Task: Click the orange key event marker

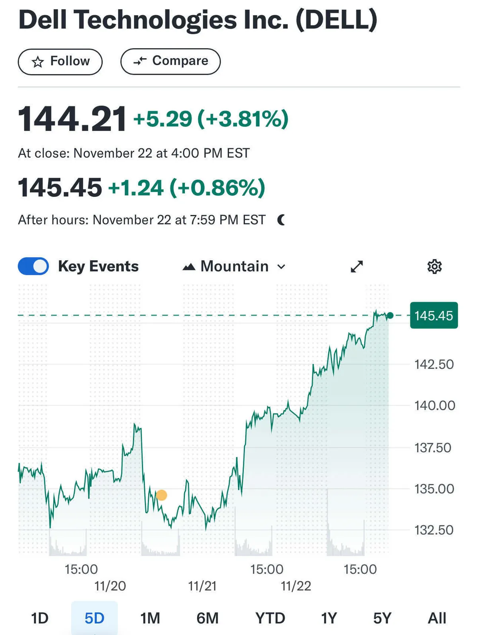Action: click(x=161, y=495)
